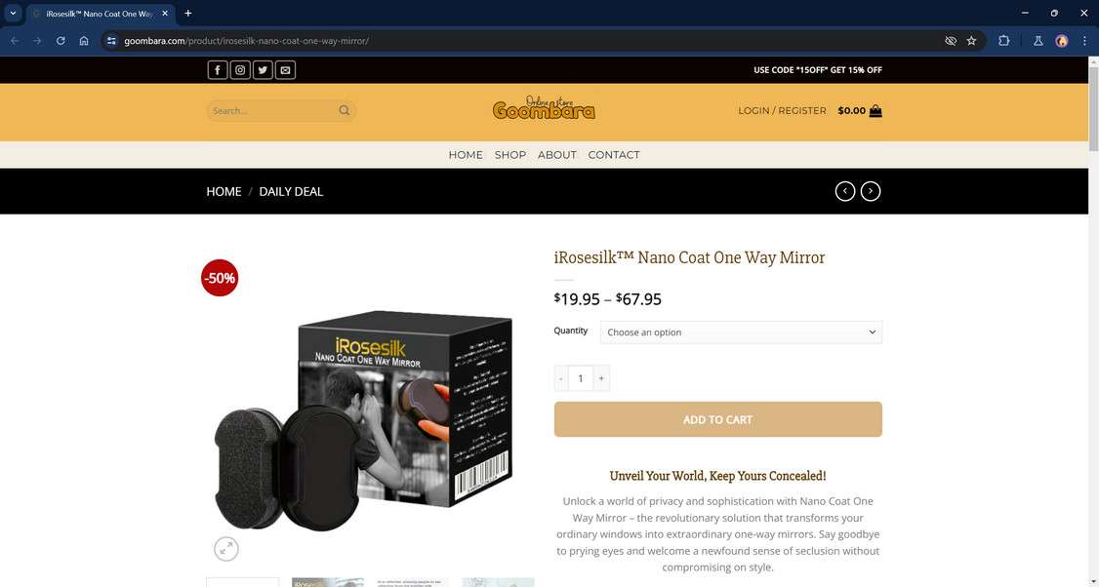
Task: Bookmark this page with star icon
Action: (971, 41)
